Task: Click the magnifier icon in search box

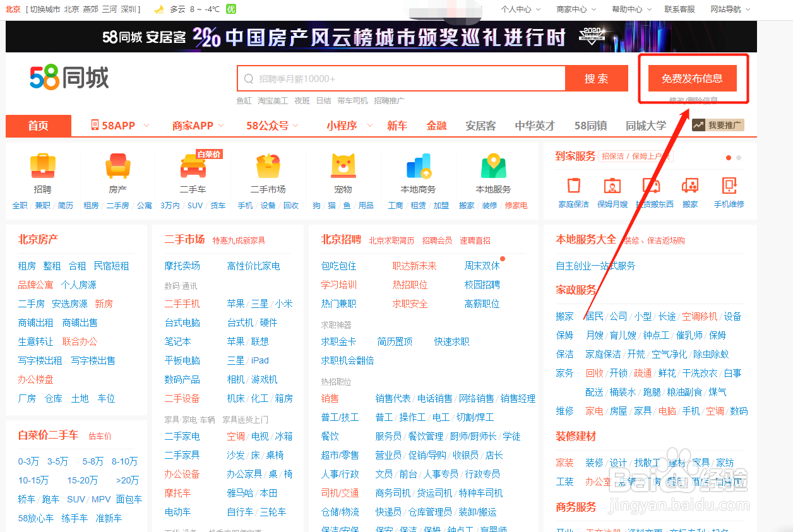Action: pos(248,79)
